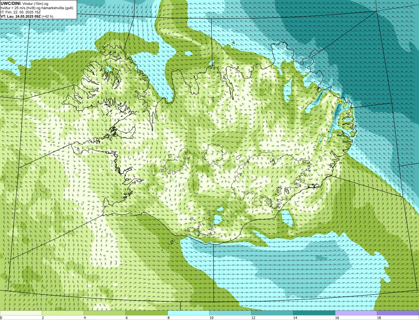This screenshot has height=320, width=419.
Task: Click the legend scale label "16"
Action: 337,318
